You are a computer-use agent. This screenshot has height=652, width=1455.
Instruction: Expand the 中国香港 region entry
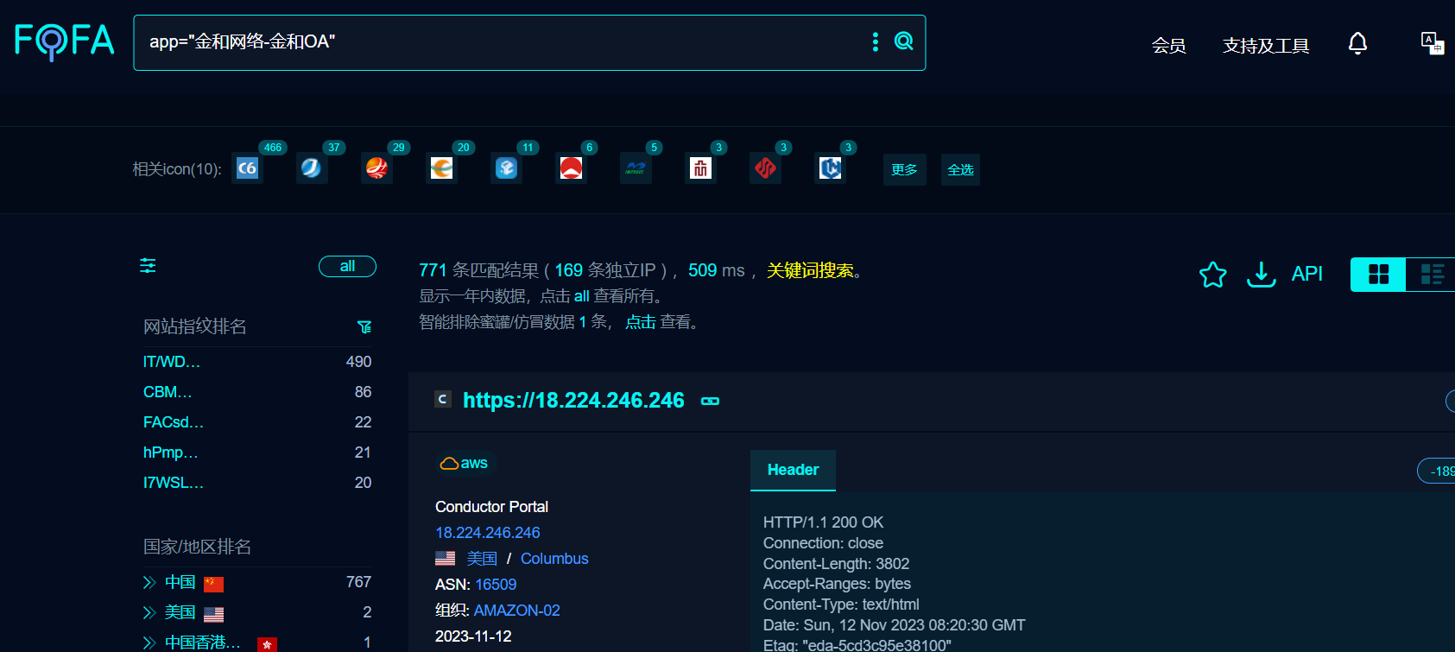[x=149, y=643]
